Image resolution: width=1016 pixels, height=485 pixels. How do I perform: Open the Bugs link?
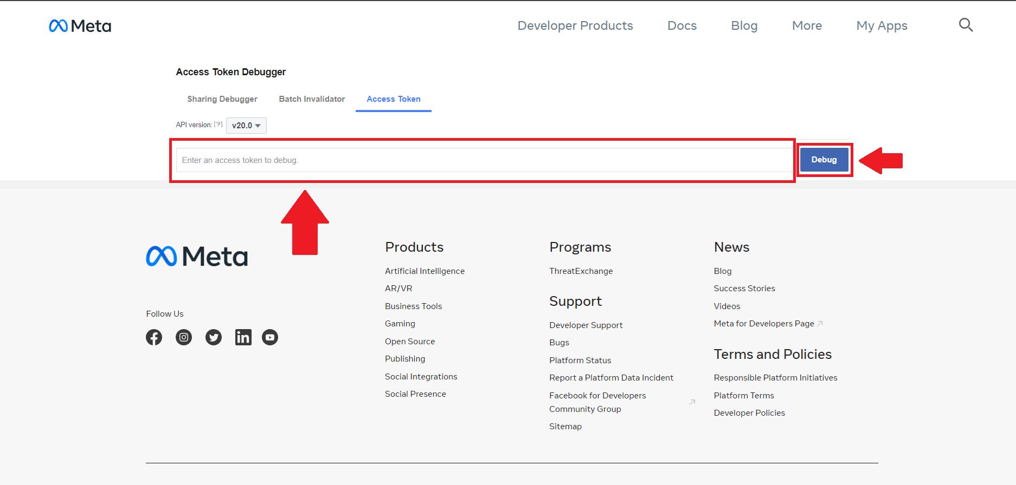(559, 343)
